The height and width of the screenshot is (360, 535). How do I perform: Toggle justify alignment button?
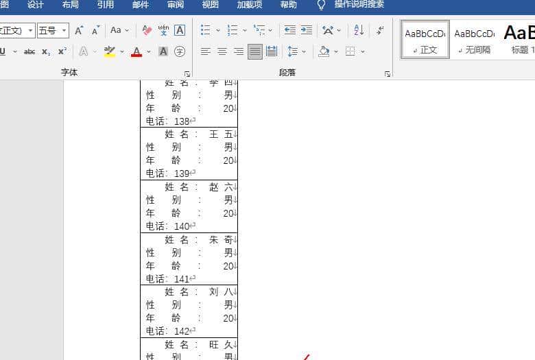point(255,51)
